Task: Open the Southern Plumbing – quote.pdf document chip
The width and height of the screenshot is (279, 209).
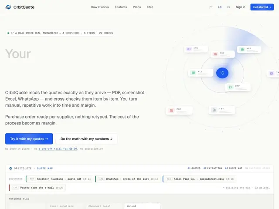Action: pyautogui.click(x=59, y=179)
